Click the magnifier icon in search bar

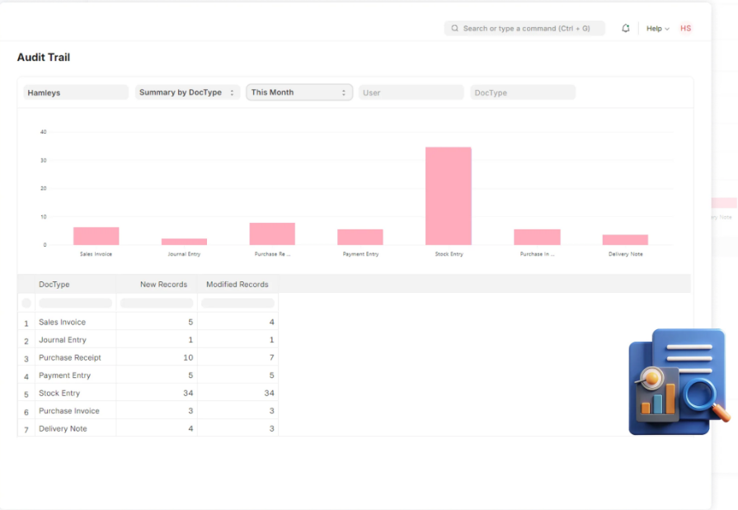pos(454,28)
